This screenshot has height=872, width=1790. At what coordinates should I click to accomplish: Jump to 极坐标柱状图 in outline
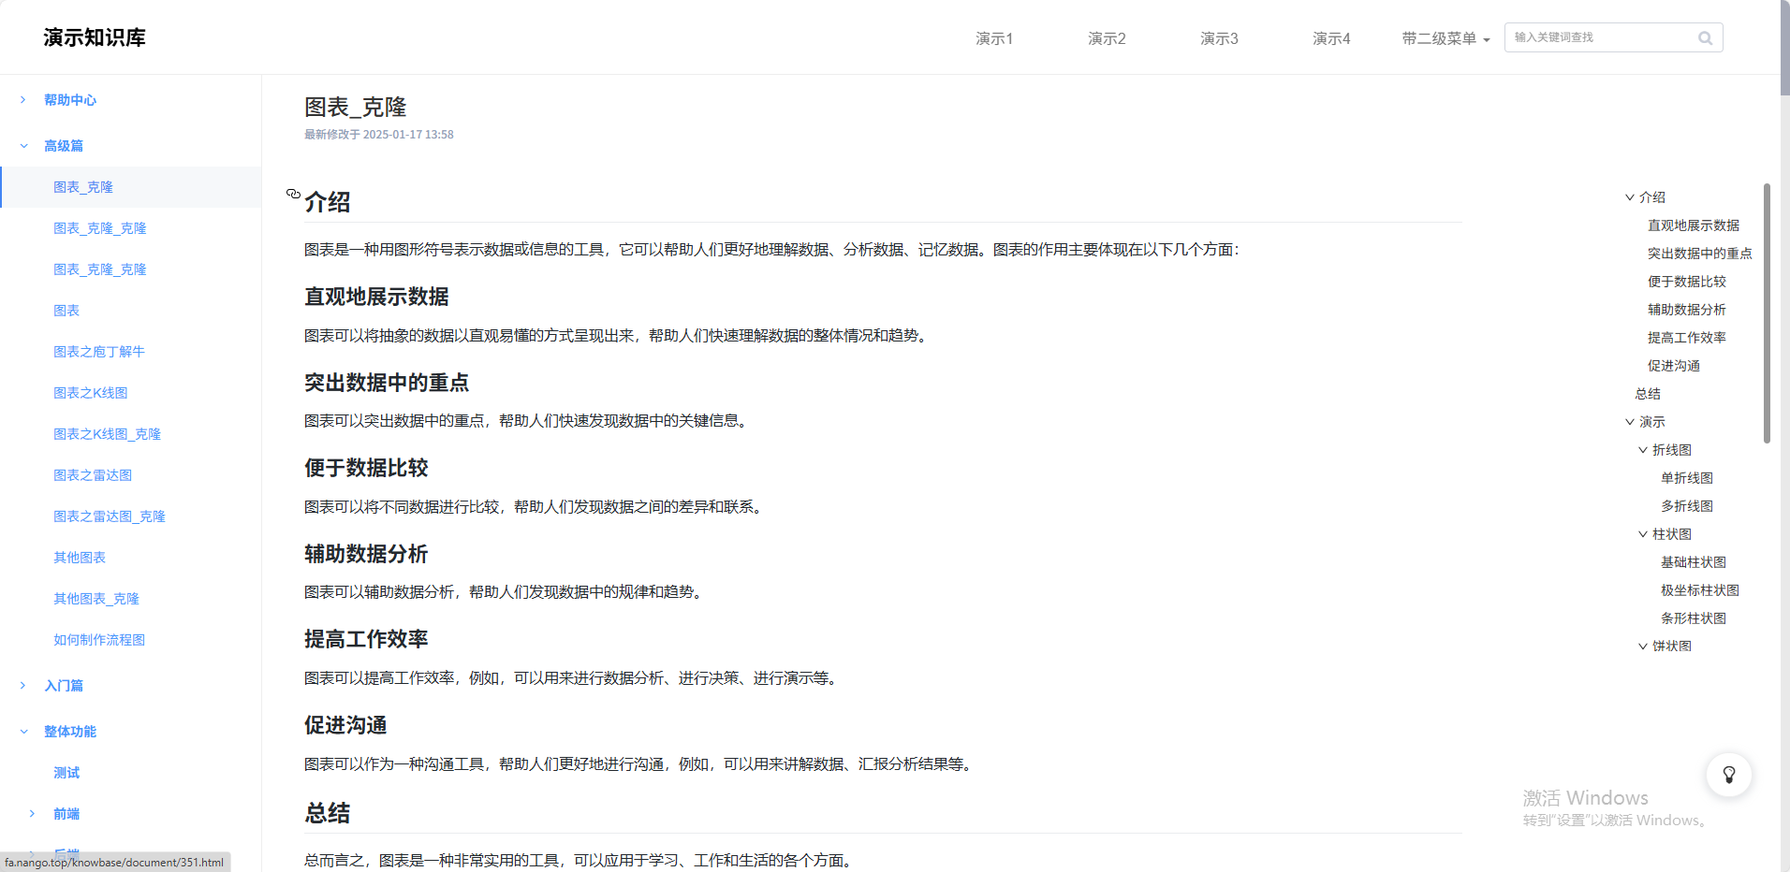[x=1699, y=590]
